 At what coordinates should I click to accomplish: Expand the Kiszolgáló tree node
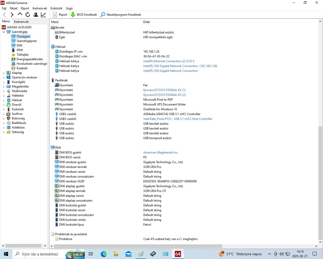(x=4, y=82)
